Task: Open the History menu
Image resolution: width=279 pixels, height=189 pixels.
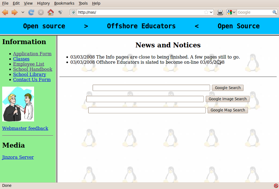Action: [43, 3]
